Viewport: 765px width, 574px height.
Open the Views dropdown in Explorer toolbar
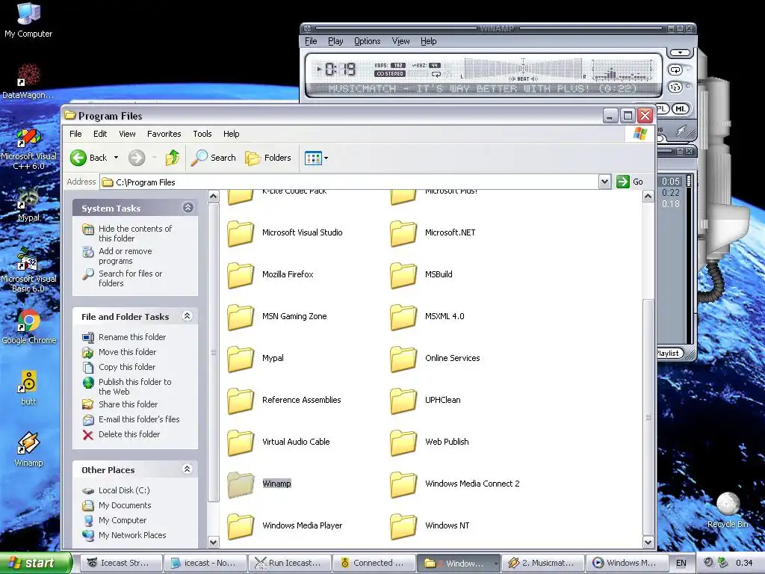[x=326, y=158]
